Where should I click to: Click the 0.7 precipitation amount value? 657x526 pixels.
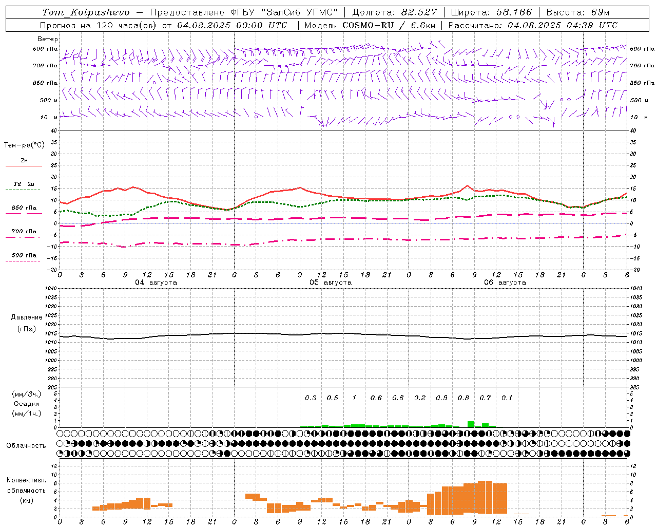pos(485,398)
